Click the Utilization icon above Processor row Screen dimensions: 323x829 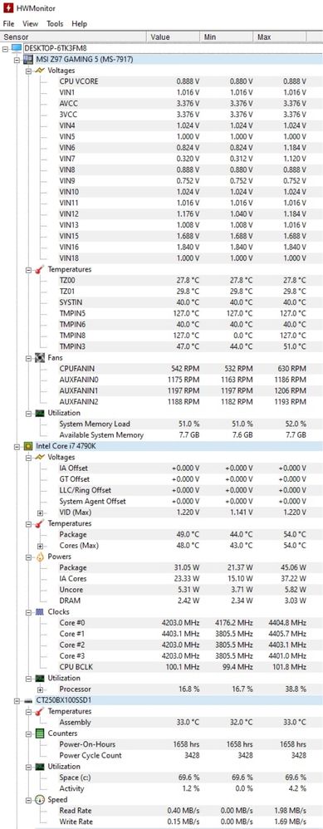tap(40, 678)
